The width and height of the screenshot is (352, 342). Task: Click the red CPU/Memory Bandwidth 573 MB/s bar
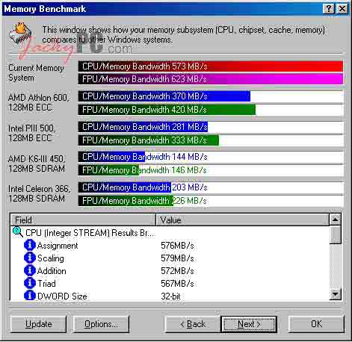point(211,66)
